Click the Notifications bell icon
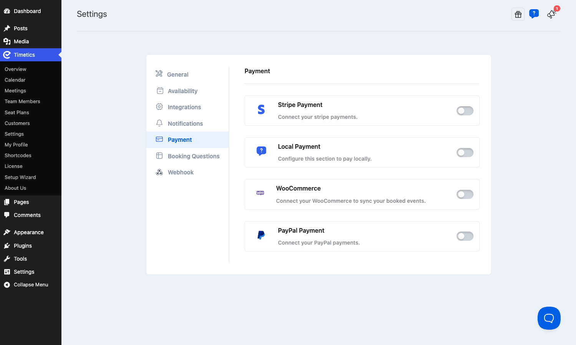This screenshot has width=576, height=345. [159, 123]
